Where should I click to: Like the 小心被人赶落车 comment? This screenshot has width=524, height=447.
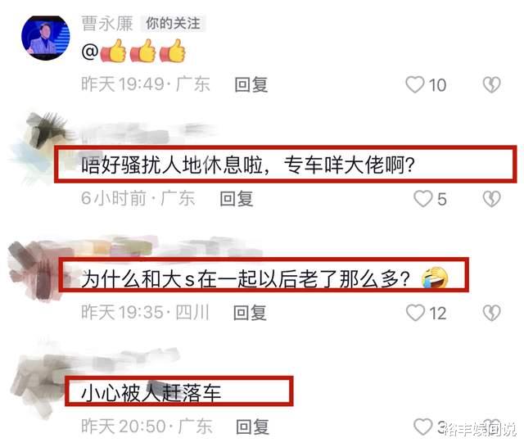(x=422, y=427)
